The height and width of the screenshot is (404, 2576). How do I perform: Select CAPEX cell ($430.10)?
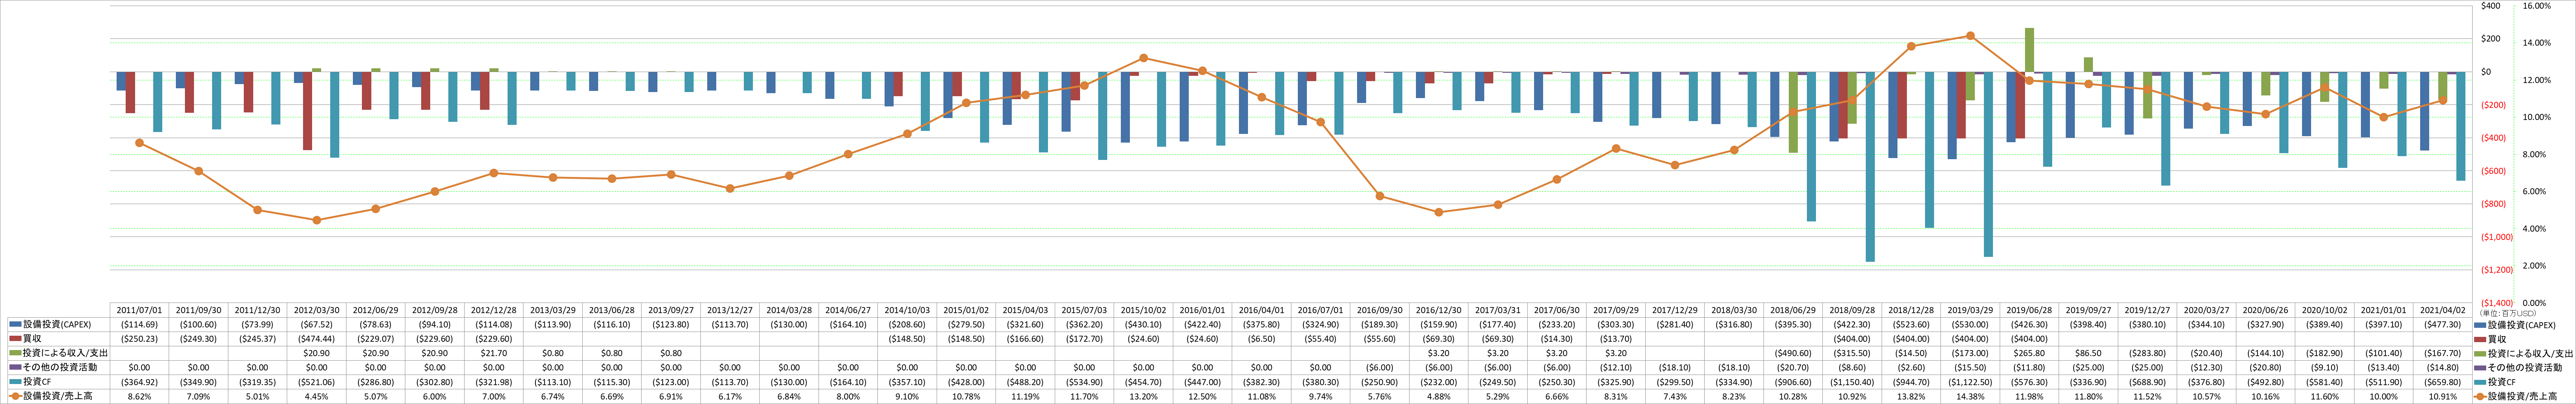click(1144, 325)
